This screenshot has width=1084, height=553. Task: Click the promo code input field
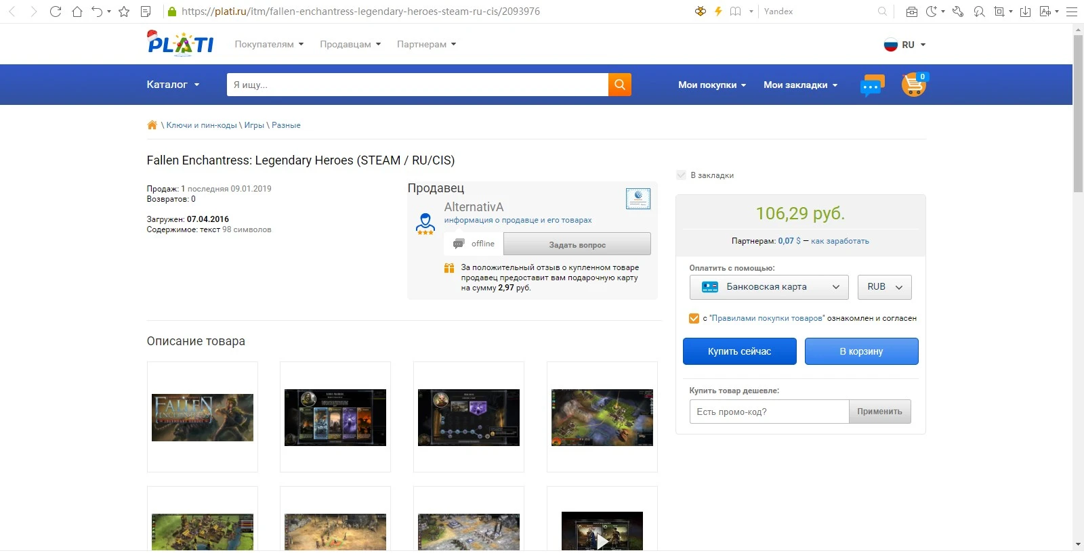pyautogui.click(x=769, y=412)
